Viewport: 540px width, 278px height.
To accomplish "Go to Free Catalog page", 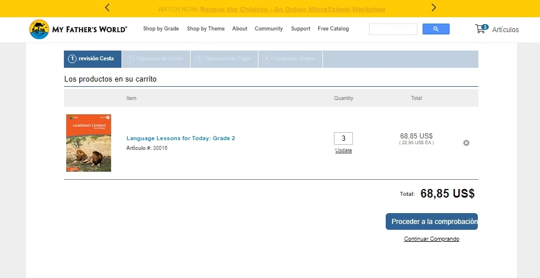I will point(333,29).
